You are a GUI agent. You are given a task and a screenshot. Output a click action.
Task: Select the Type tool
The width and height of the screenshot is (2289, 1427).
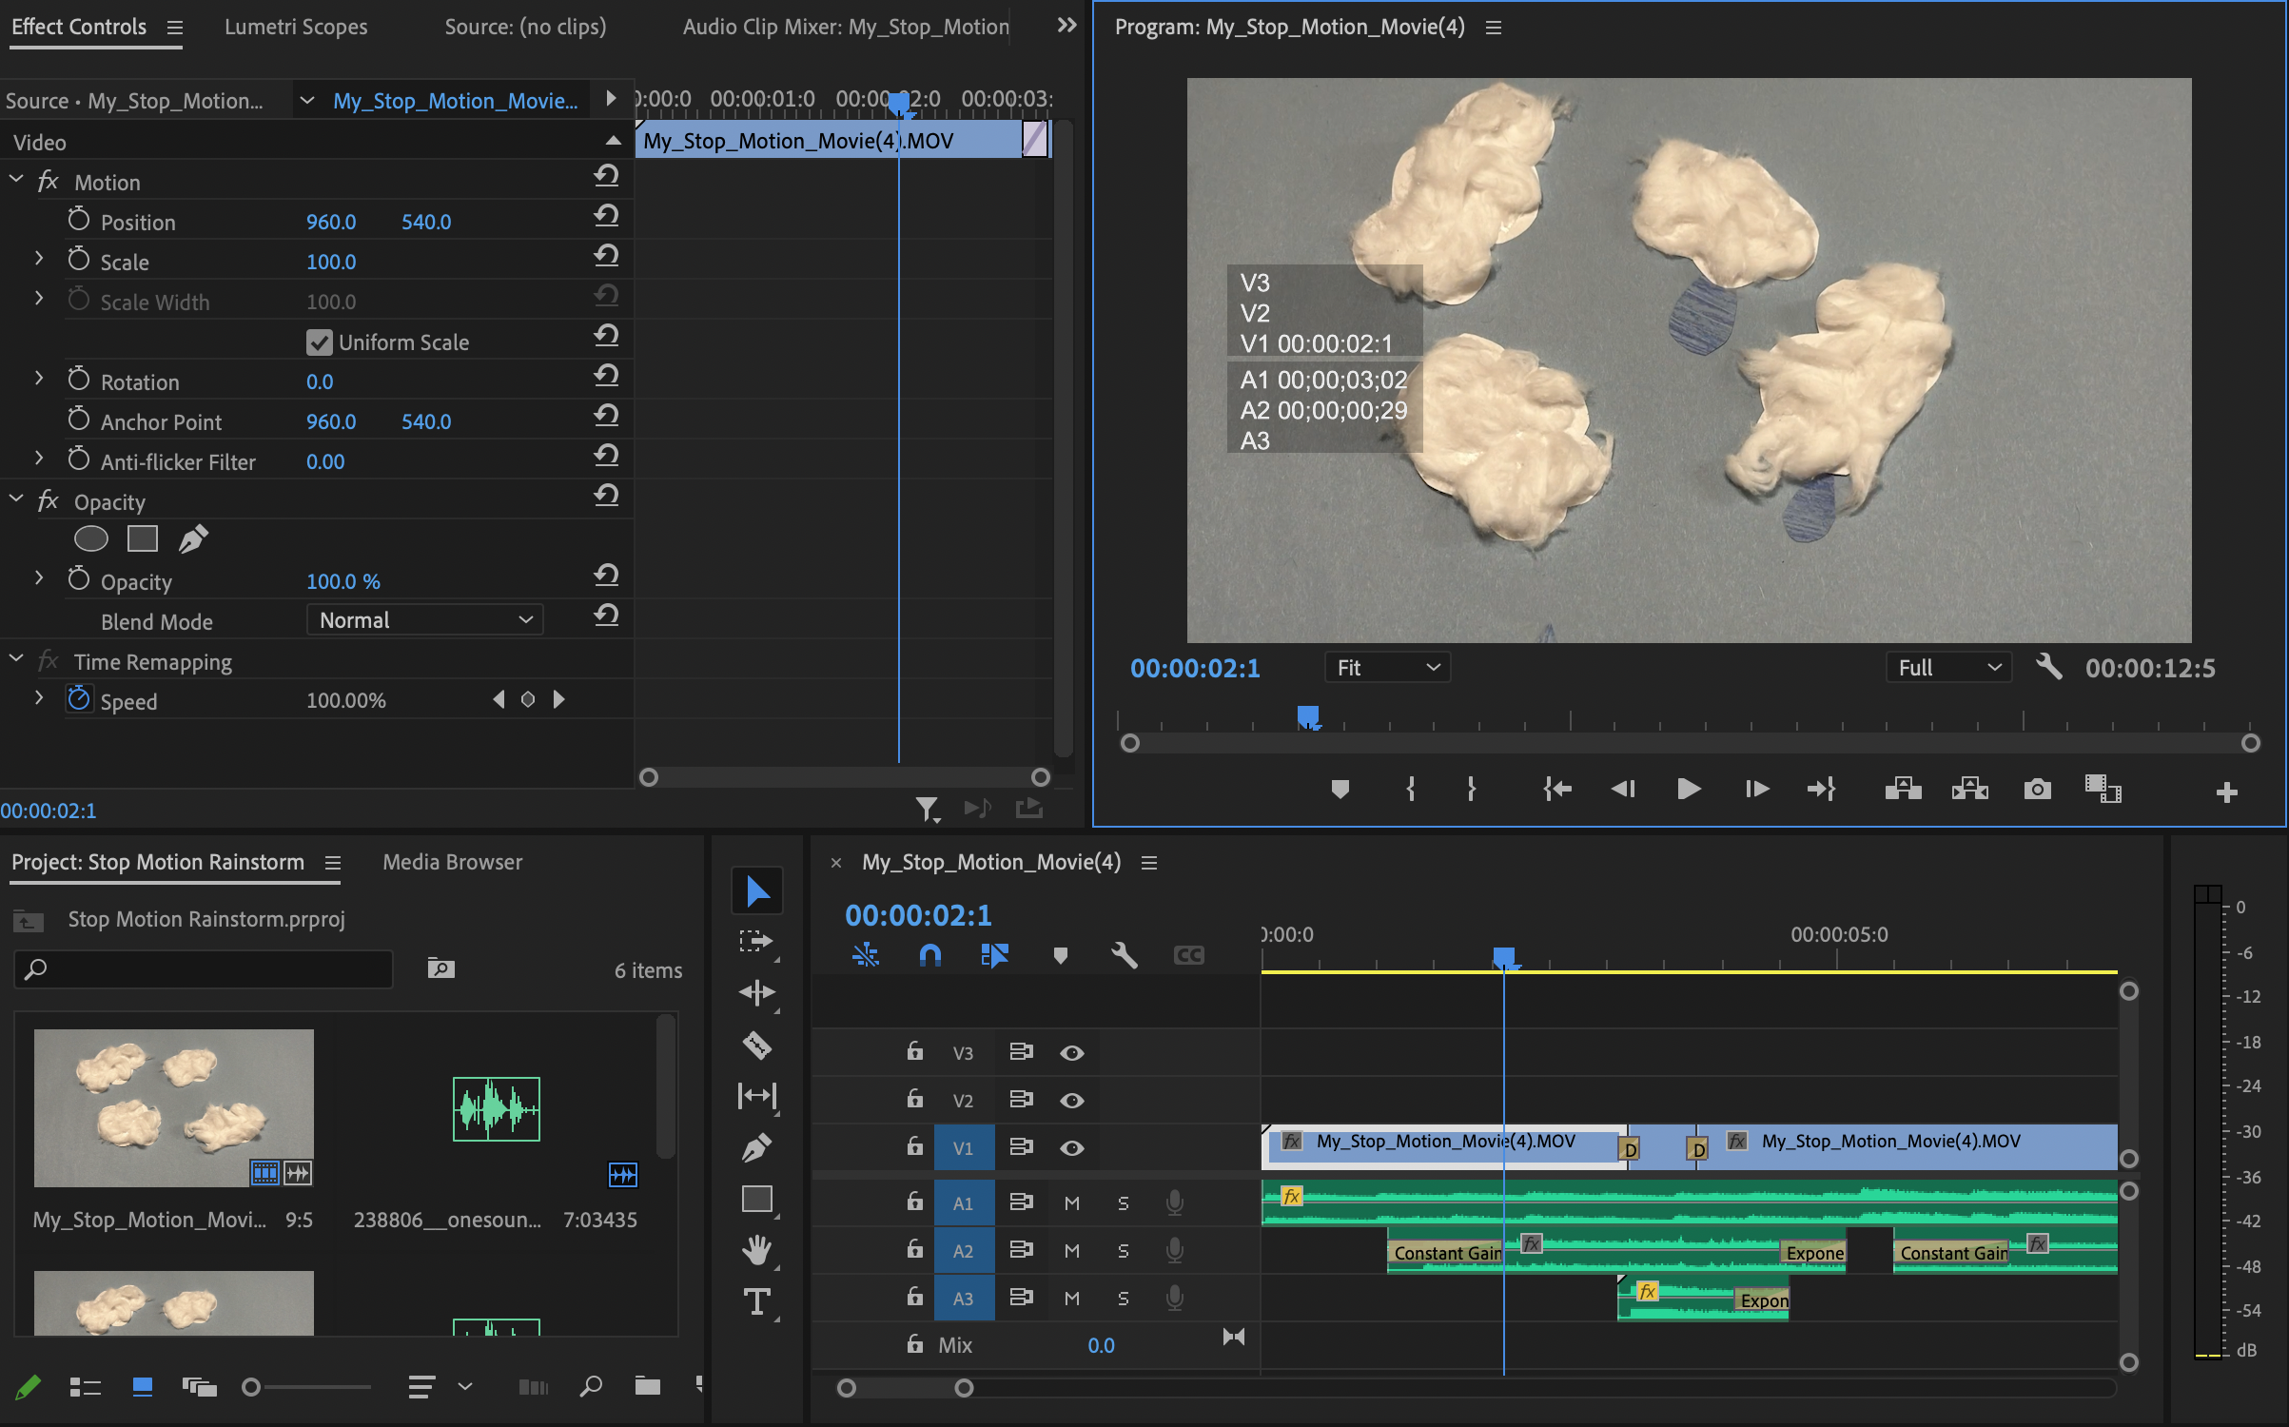[x=756, y=1300]
